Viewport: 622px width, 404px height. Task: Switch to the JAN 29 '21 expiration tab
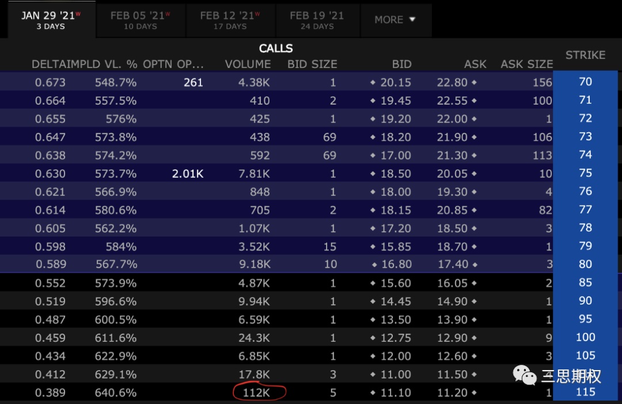[x=51, y=20]
